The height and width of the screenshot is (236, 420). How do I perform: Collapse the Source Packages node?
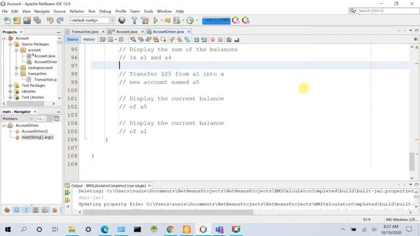(10, 44)
